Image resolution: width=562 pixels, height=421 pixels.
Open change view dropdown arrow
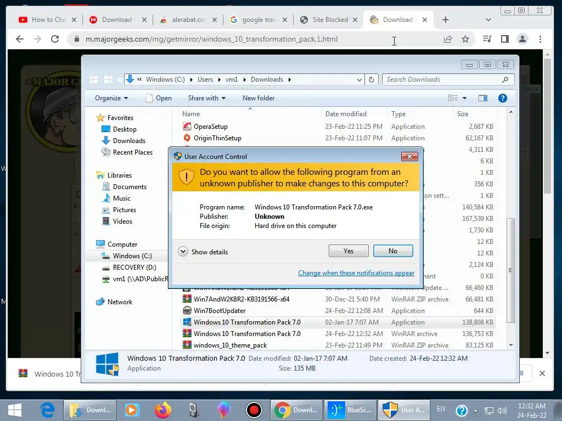click(464, 98)
